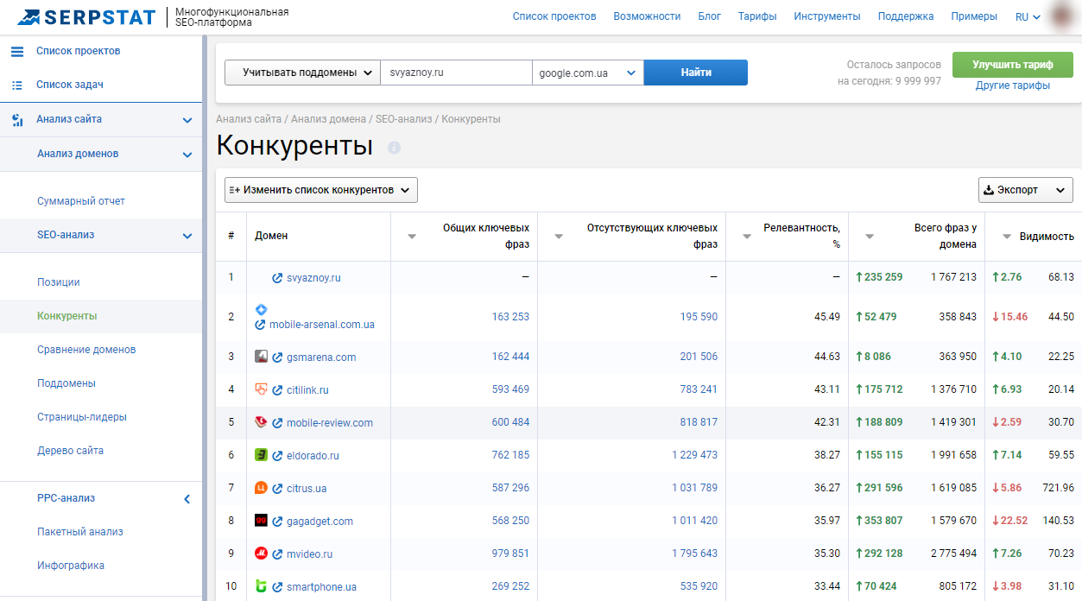Screen dimensions: 1082x601
Task: Click the Найти search button
Action: (696, 73)
